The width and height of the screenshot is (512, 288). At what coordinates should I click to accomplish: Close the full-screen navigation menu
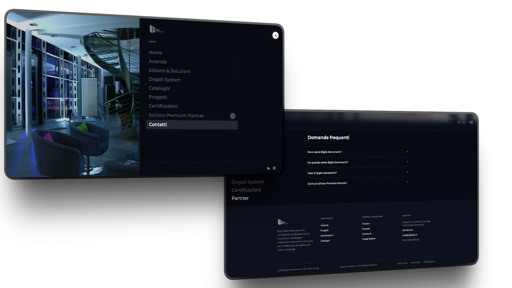click(x=275, y=35)
